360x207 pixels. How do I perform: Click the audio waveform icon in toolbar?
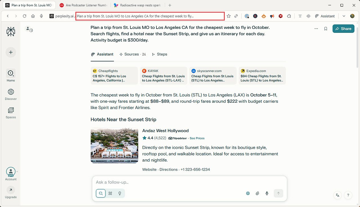click(309, 16)
